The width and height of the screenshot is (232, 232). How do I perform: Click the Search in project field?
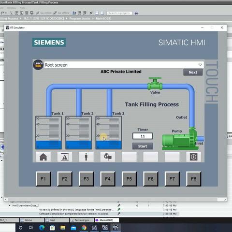(x=119, y=13)
